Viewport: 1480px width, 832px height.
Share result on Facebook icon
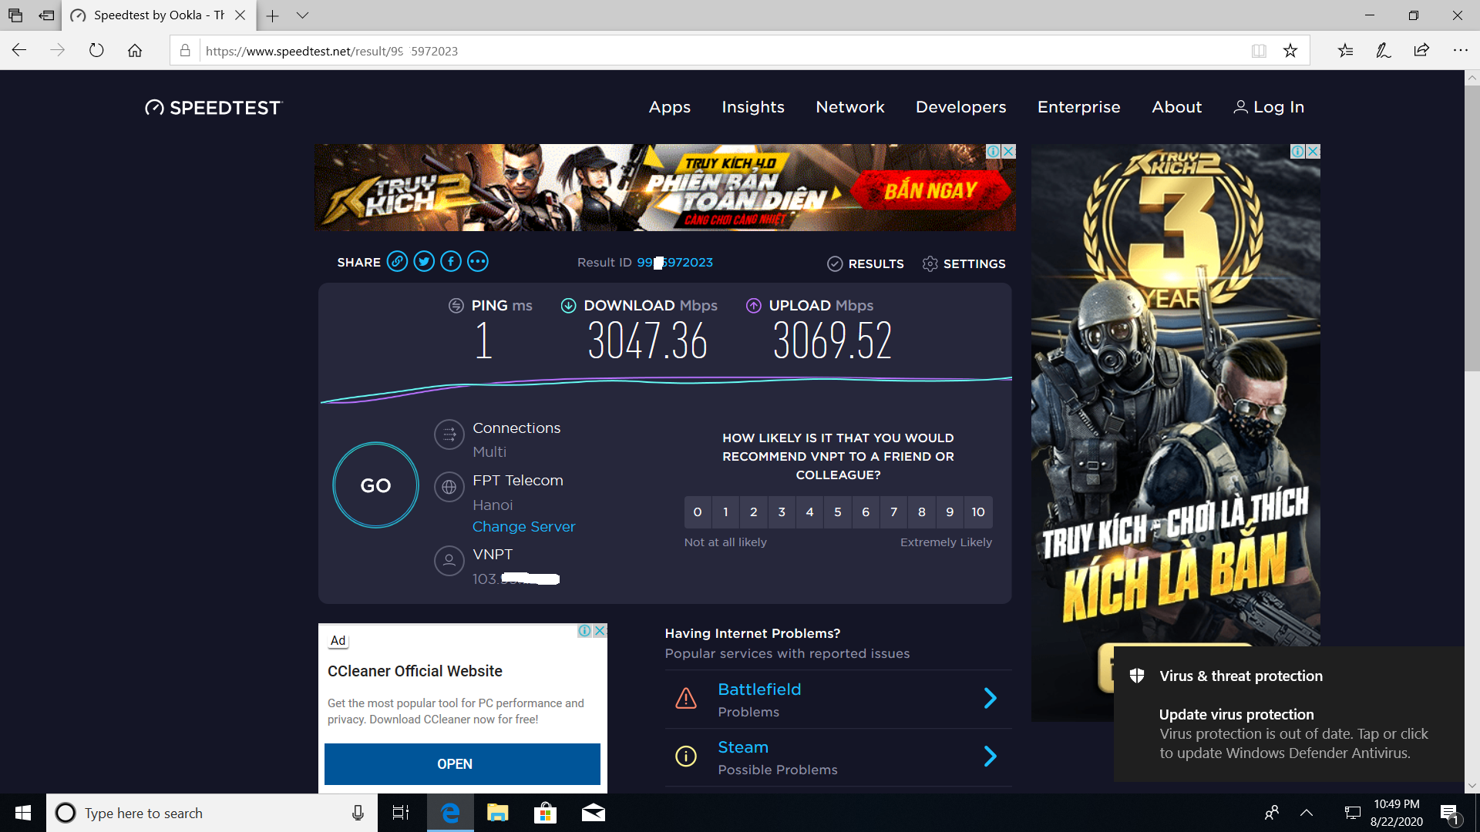451,262
